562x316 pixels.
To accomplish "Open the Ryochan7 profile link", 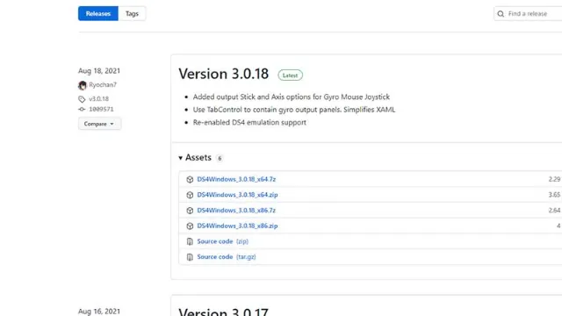I will pos(103,85).
